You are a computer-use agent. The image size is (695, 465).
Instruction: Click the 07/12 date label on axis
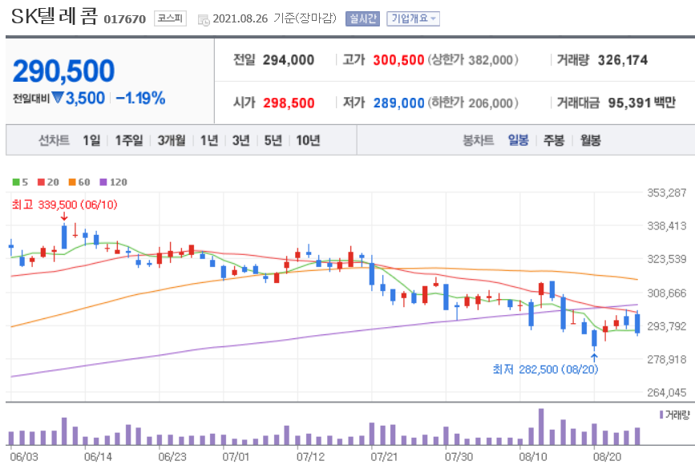310,456
